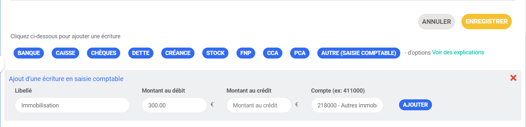This screenshot has width=526, height=127.
Task: Save with the ENREGISTRER button
Action: pyautogui.click(x=486, y=22)
